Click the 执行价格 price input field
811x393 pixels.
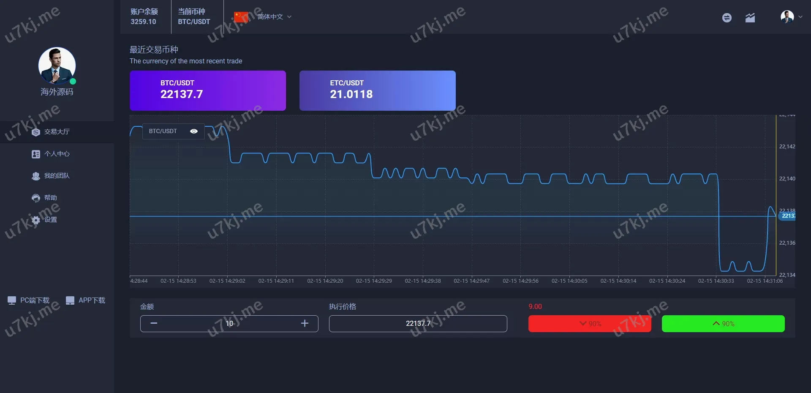coord(418,323)
